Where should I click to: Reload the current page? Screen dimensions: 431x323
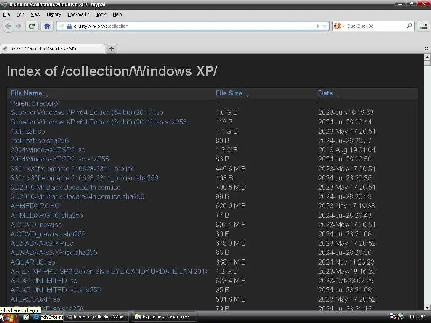32,26
